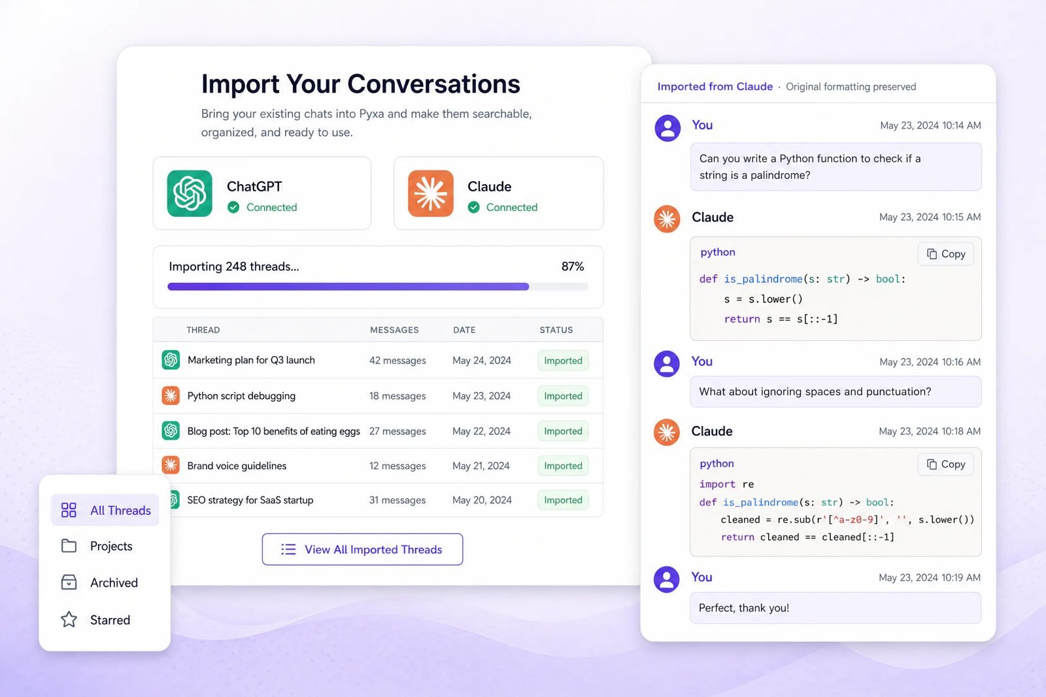The image size is (1046, 697).
Task: Sort by the STATUS column header
Action: (556, 330)
